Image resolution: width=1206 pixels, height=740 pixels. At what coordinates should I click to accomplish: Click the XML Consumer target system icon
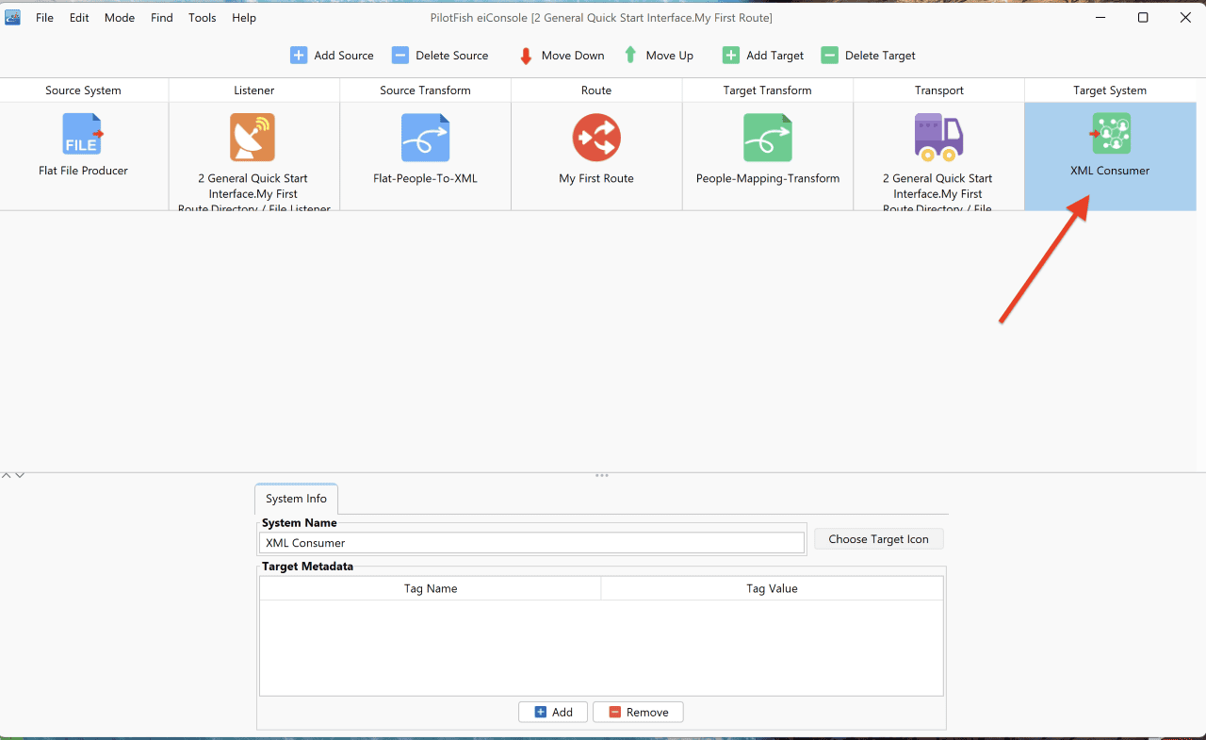point(1111,134)
